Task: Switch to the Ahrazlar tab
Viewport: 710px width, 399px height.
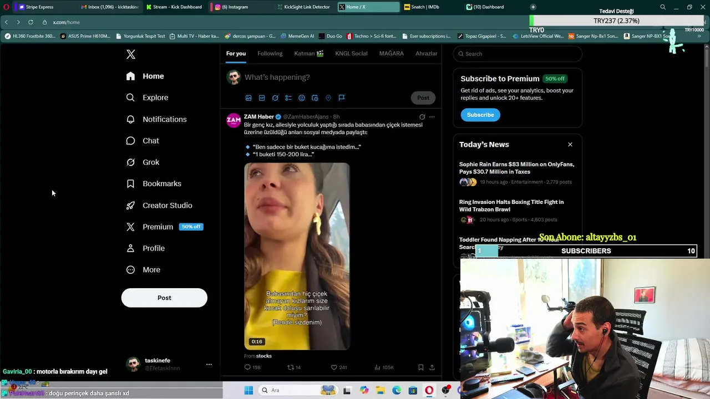Action: point(427,54)
